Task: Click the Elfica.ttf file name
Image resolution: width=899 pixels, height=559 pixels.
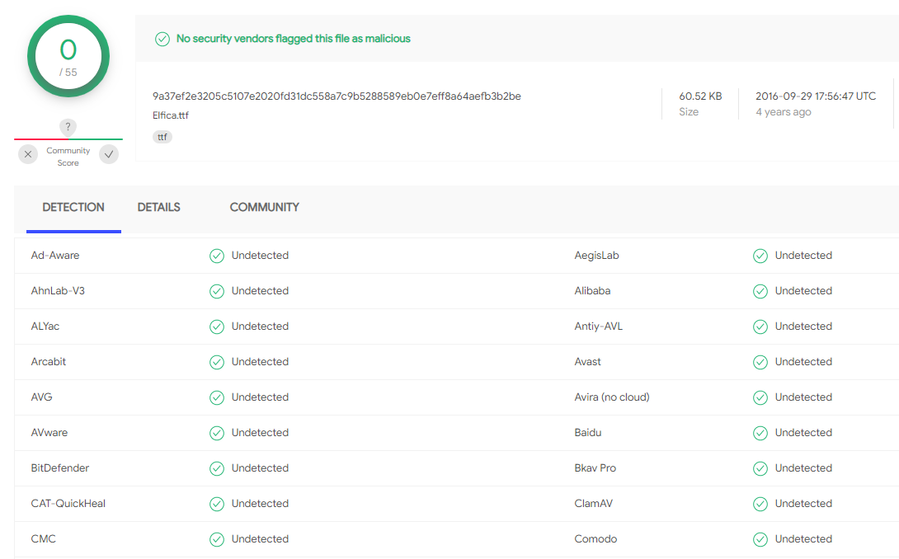Action: 171,115
